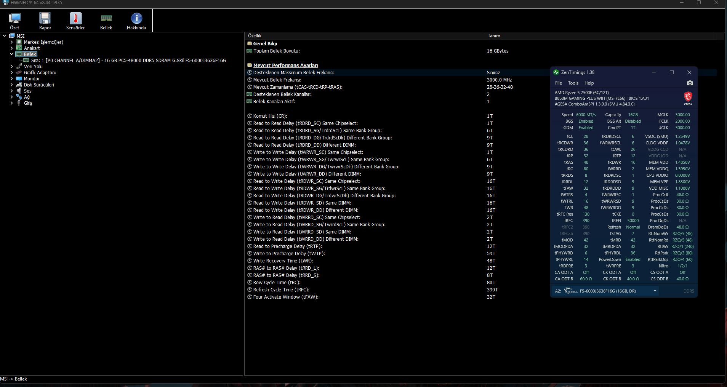The image size is (727, 387).
Task: Select the Write Recovery Time (tWR) row
Action: (481, 261)
